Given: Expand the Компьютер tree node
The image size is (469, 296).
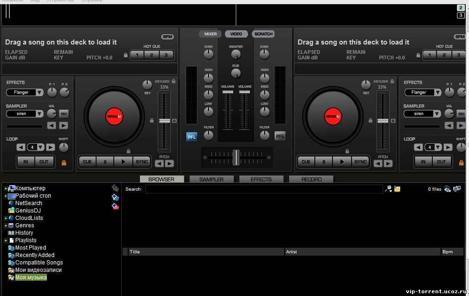Looking at the screenshot, I should 6,188.
